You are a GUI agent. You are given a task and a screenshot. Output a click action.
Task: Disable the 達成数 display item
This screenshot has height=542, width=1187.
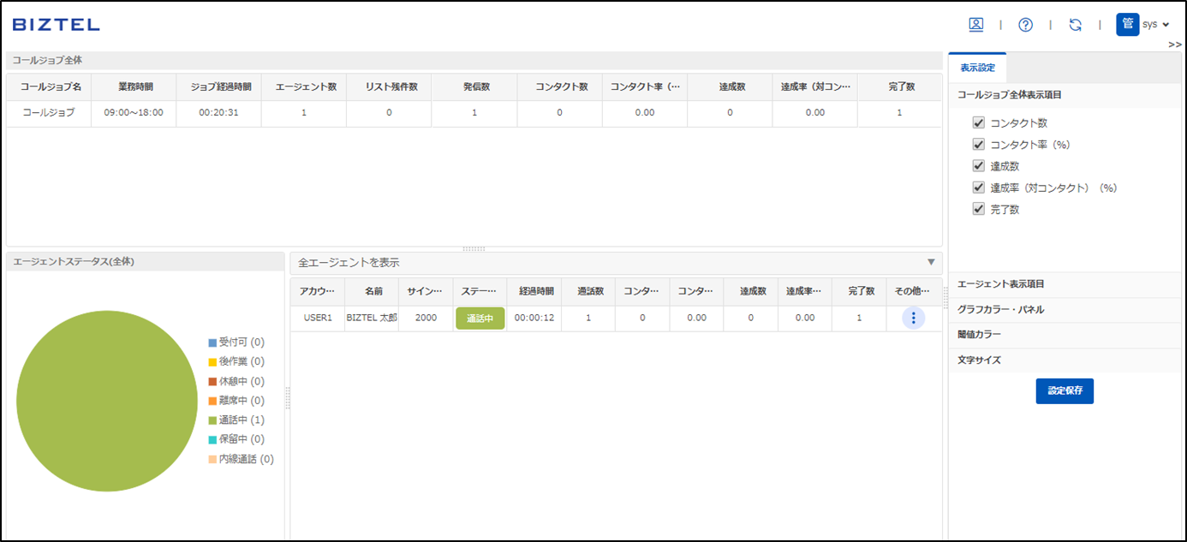pyautogui.click(x=978, y=165)
